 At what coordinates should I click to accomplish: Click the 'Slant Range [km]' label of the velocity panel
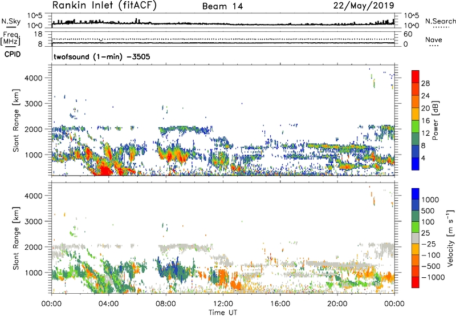[16, 238]
